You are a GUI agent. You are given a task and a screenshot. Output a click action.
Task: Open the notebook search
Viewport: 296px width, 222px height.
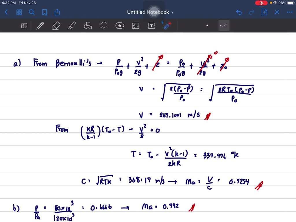point(32,12)
